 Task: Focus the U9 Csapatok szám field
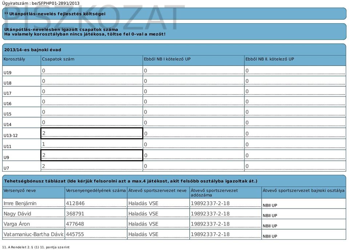pyautogui.click(x=92, y=155)
